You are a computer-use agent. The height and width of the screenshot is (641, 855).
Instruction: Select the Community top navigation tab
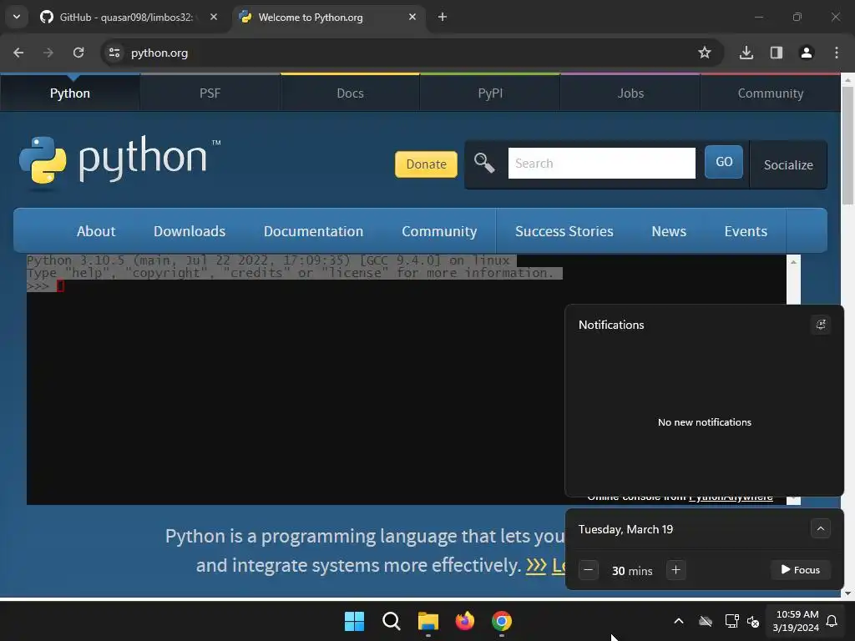click(x=771, y=93)
